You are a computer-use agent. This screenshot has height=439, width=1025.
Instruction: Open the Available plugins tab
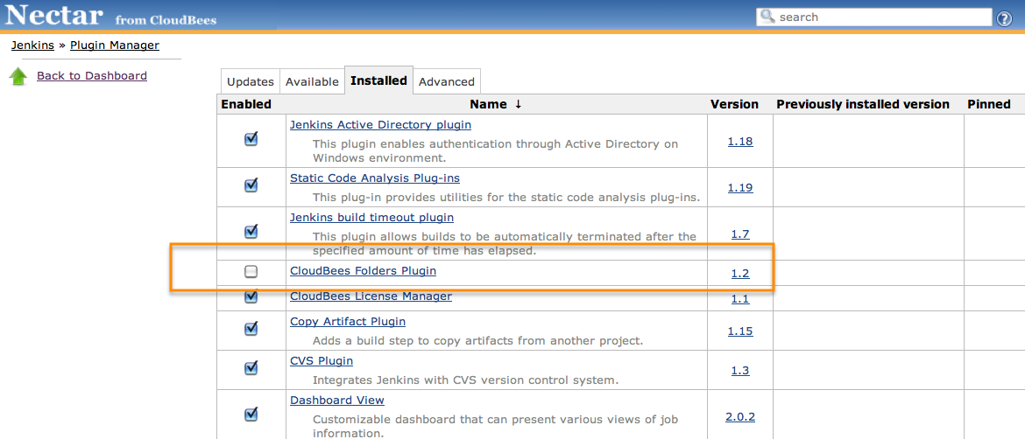[x=312, y=81]
